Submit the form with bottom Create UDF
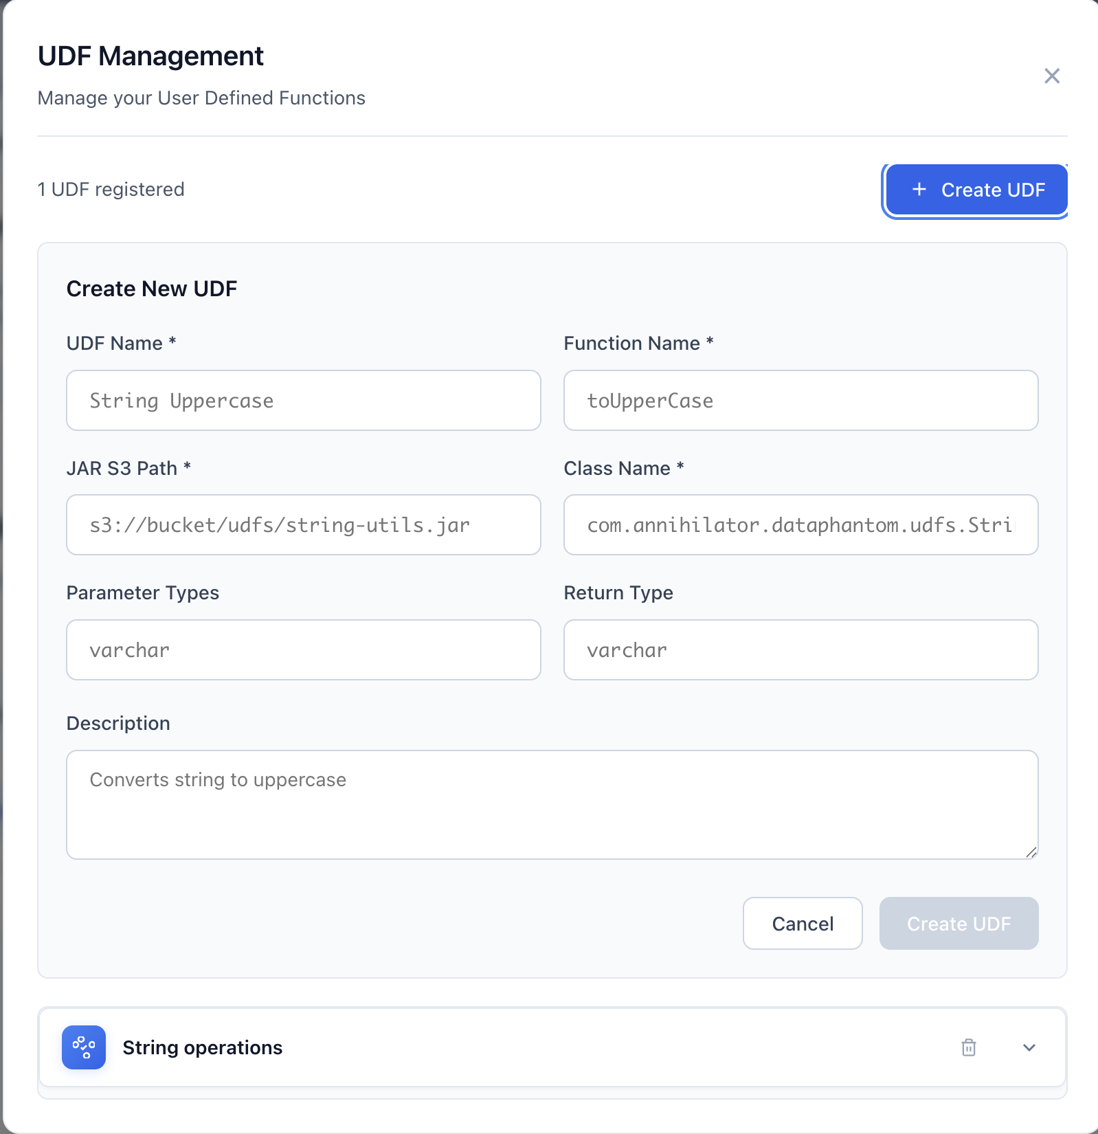The image size is (1098, 1134). 958,923
